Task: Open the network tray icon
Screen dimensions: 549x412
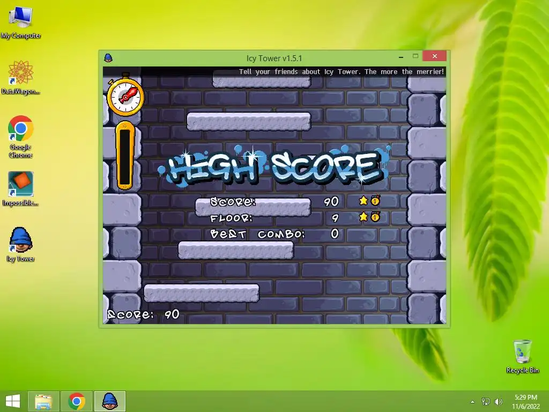Action: click(x=486, y=402)
